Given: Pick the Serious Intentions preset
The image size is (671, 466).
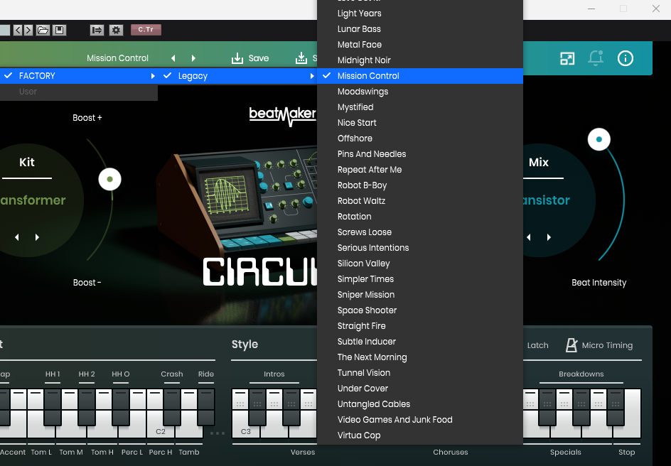Looking at the screenshot, I should pos(420,247).
